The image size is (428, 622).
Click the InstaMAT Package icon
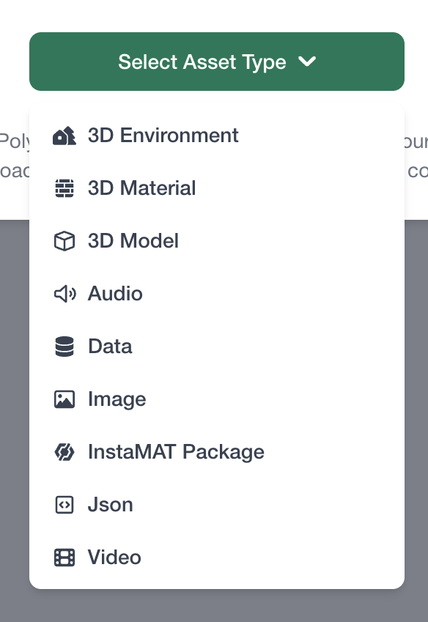click(x=64, y=451)
